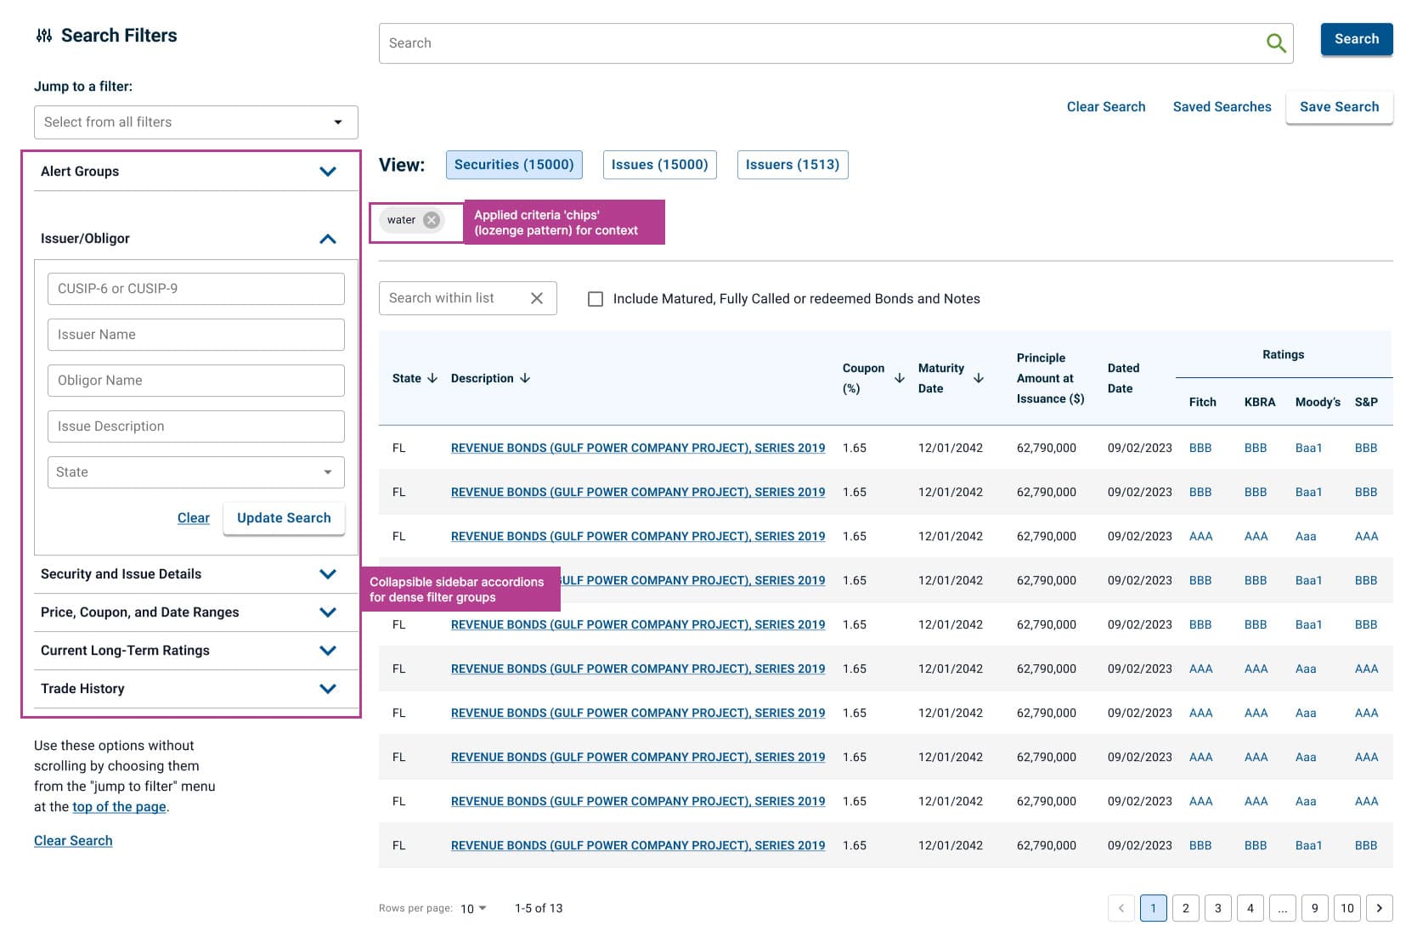Expand Price, Coupon, and Date Ranges
Screen dimensions: 1417x942
(x=328, y=612)
